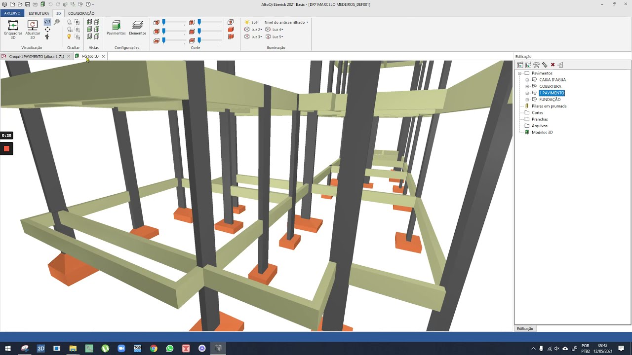Activate the zoom magnifier tool
The height and width of the screenshot is (355, 632).
[57, 22]
